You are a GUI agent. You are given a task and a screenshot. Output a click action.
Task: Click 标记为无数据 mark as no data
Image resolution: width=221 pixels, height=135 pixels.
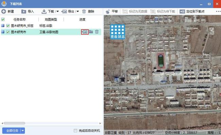click(135, 12)
